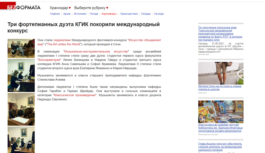Open the Погода section
The height and width of the screenshot is (153, 265).
coord(94,14)
